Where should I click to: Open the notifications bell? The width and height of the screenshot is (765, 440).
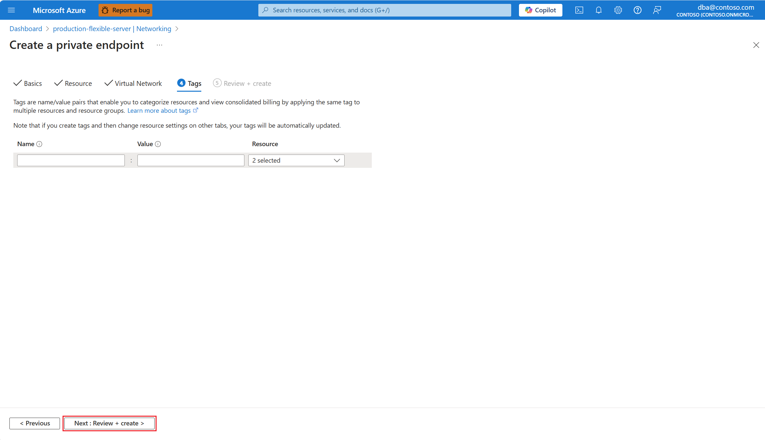pyautogui.click(x=598, y=10)
